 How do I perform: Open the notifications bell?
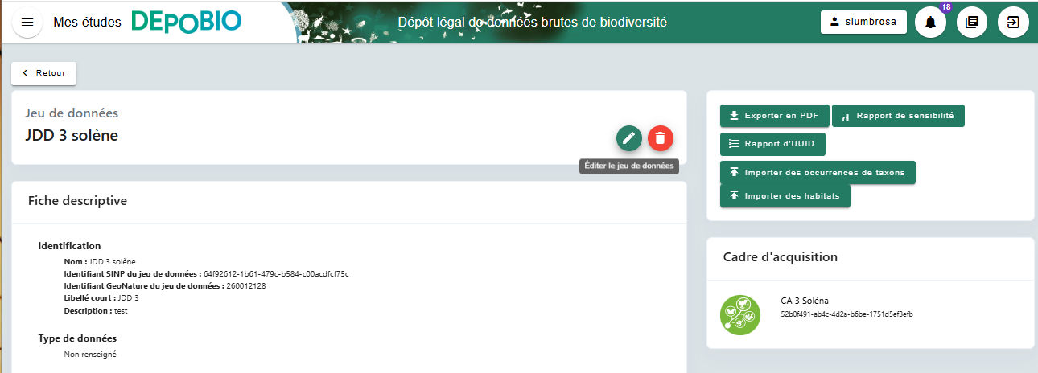click(930, 23)
